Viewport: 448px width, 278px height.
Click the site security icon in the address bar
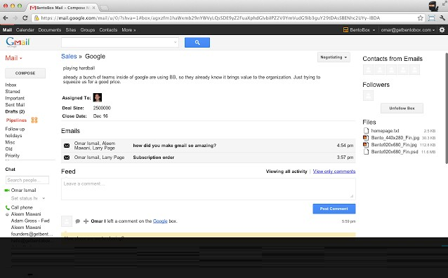pos(37,18)
